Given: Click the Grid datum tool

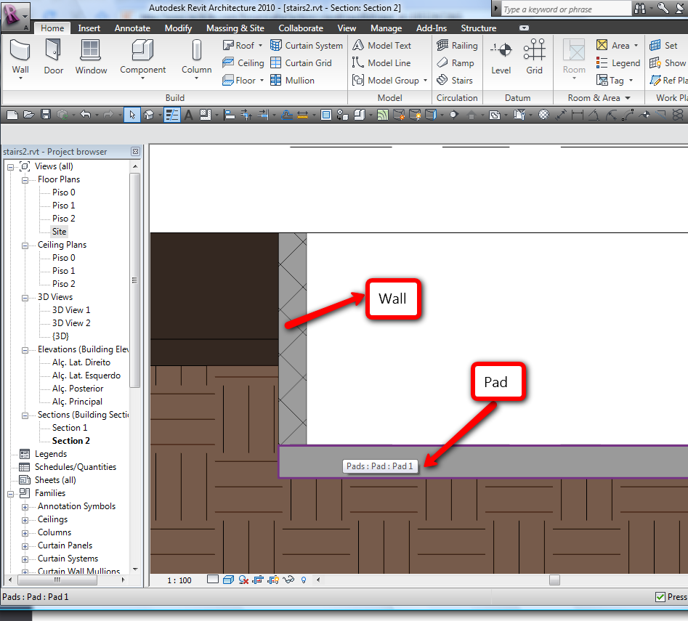Looking at the screenshot, I should (x=534, y=57).
